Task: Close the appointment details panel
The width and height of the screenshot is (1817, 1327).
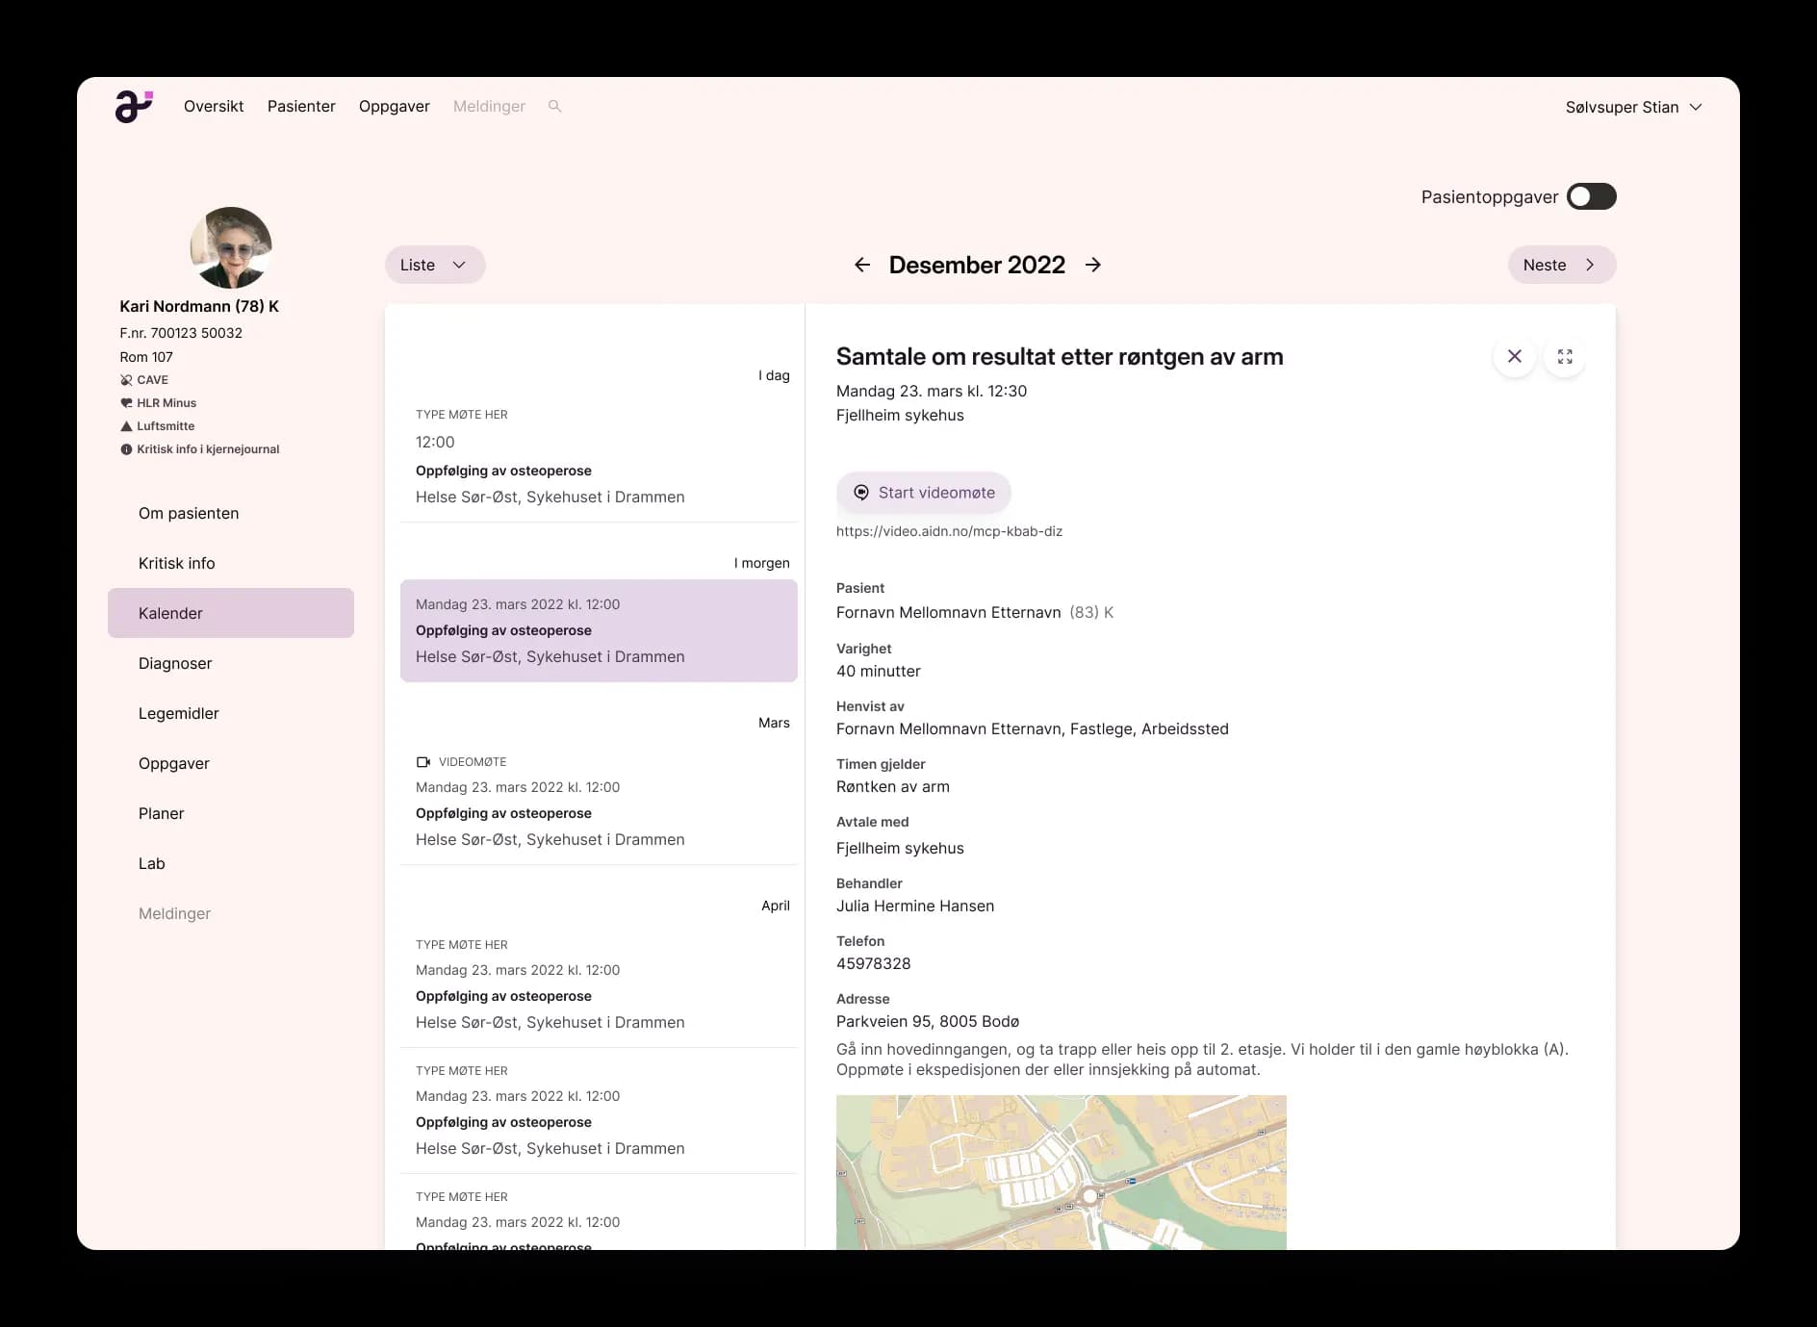Action: point(1515,356)
